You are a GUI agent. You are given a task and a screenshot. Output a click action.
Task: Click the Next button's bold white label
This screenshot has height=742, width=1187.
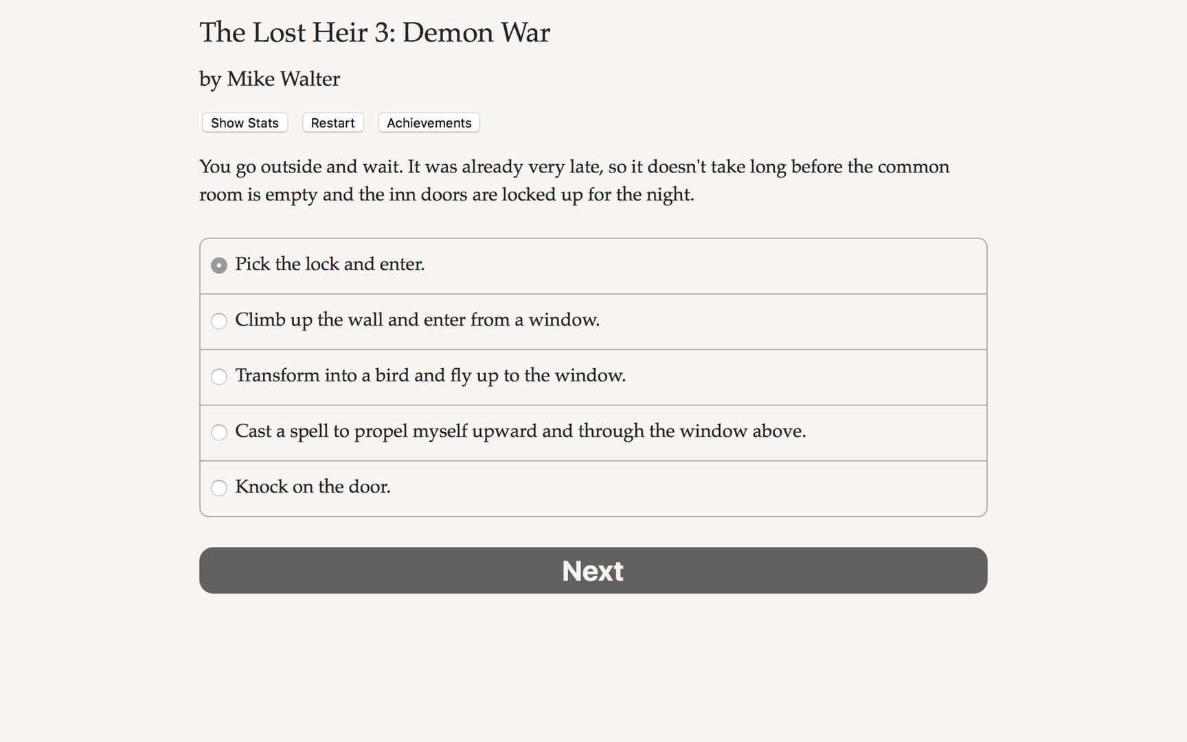coord(592,570)
